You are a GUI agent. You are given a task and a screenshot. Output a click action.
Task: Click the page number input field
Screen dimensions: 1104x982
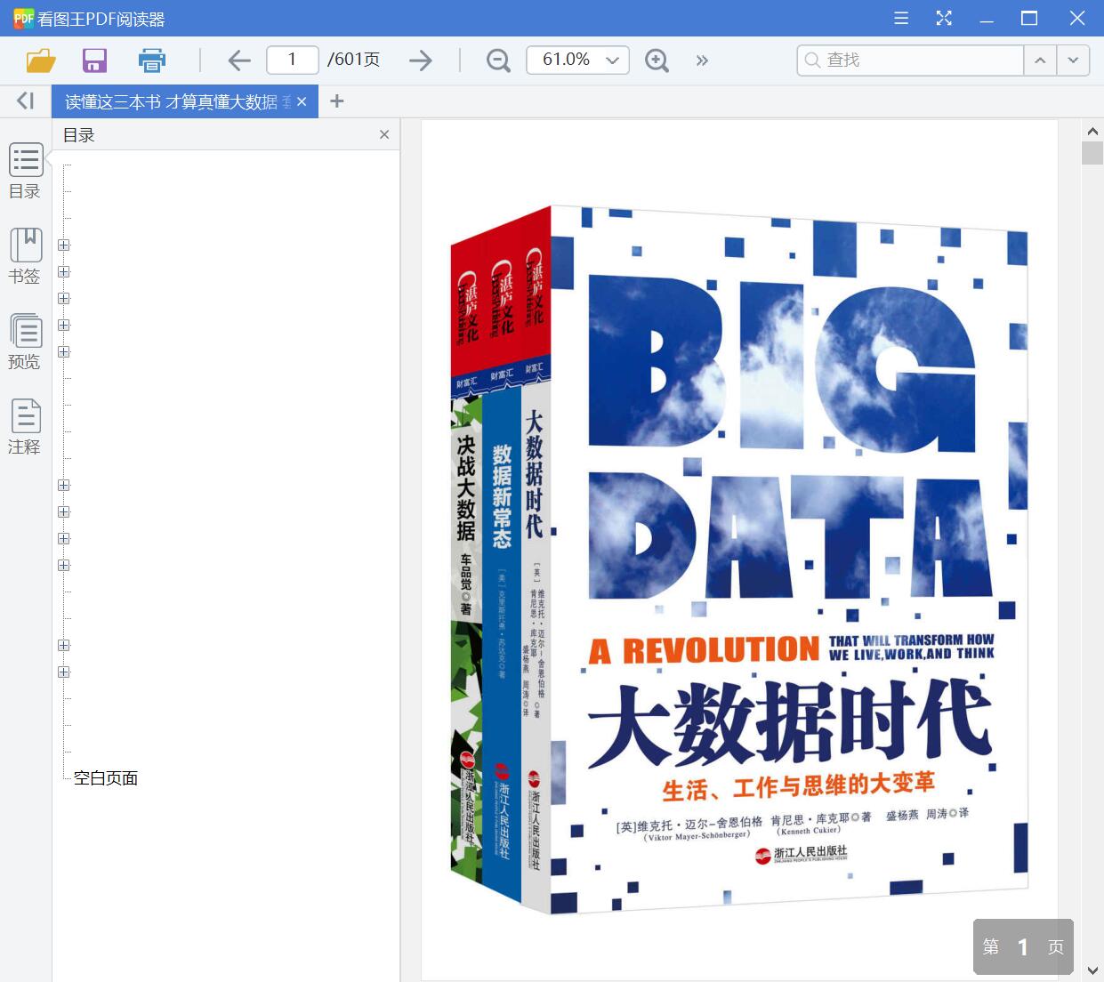click(x=292, y=60)
